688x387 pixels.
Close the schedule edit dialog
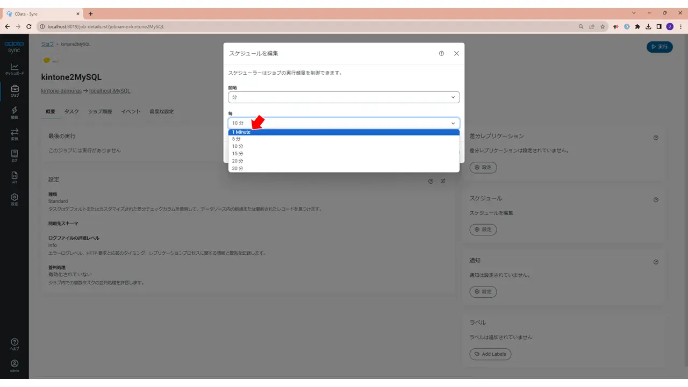click(456, 54)
